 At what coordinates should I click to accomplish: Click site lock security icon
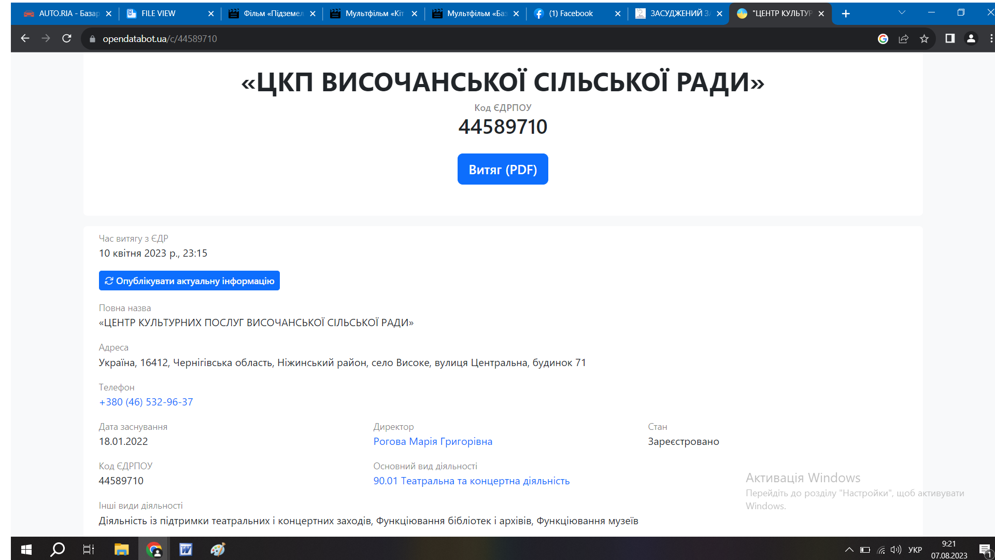(x=92, y=39)
